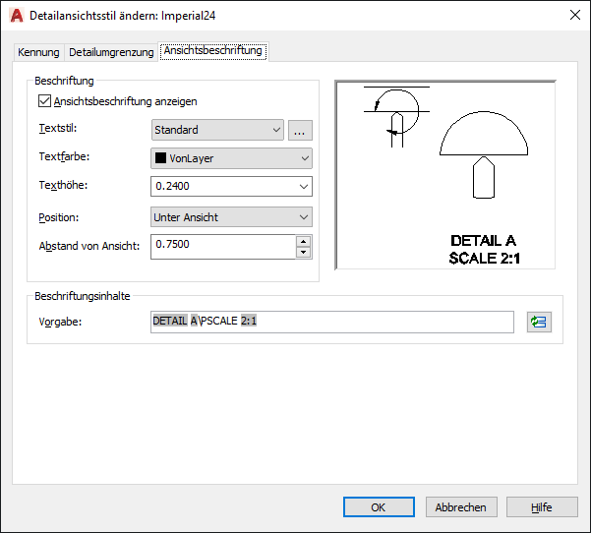Toggle Ansichtsbeschriftung anzeigen checkbox
The width and height of the screenshot is (591, 533).
44,101
